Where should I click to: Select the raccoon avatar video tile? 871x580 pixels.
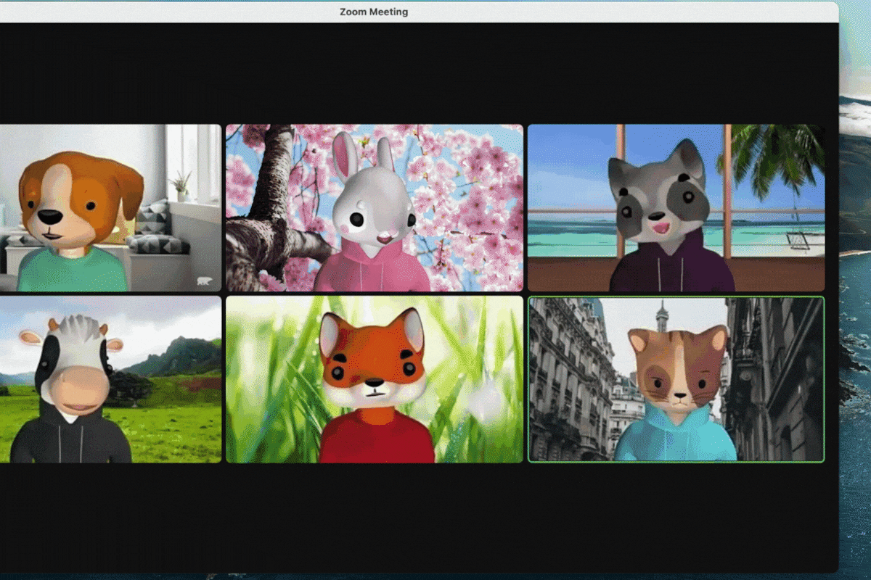675,207
